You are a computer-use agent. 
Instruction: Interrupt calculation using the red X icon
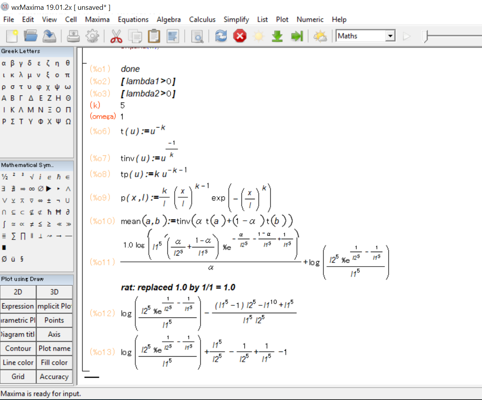pos(240,36)
